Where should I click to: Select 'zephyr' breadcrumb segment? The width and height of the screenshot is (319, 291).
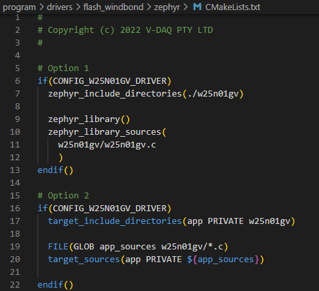[x=167, y=7]
